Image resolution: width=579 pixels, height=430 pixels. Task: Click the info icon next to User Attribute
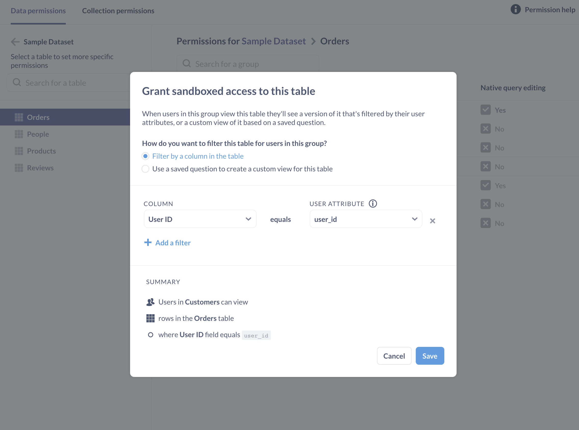pyautogui.click(x=373, y=203)
